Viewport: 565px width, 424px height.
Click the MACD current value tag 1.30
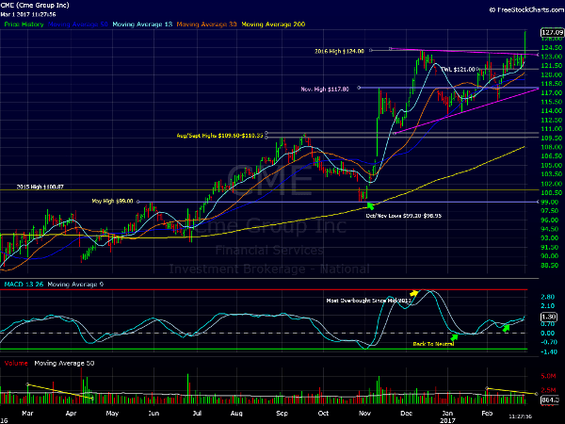(549, 317)
